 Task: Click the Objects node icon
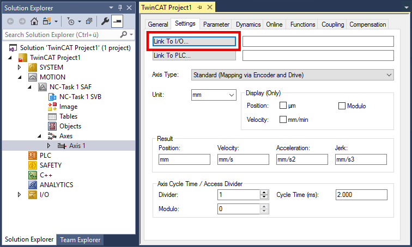tap(52, 126)
